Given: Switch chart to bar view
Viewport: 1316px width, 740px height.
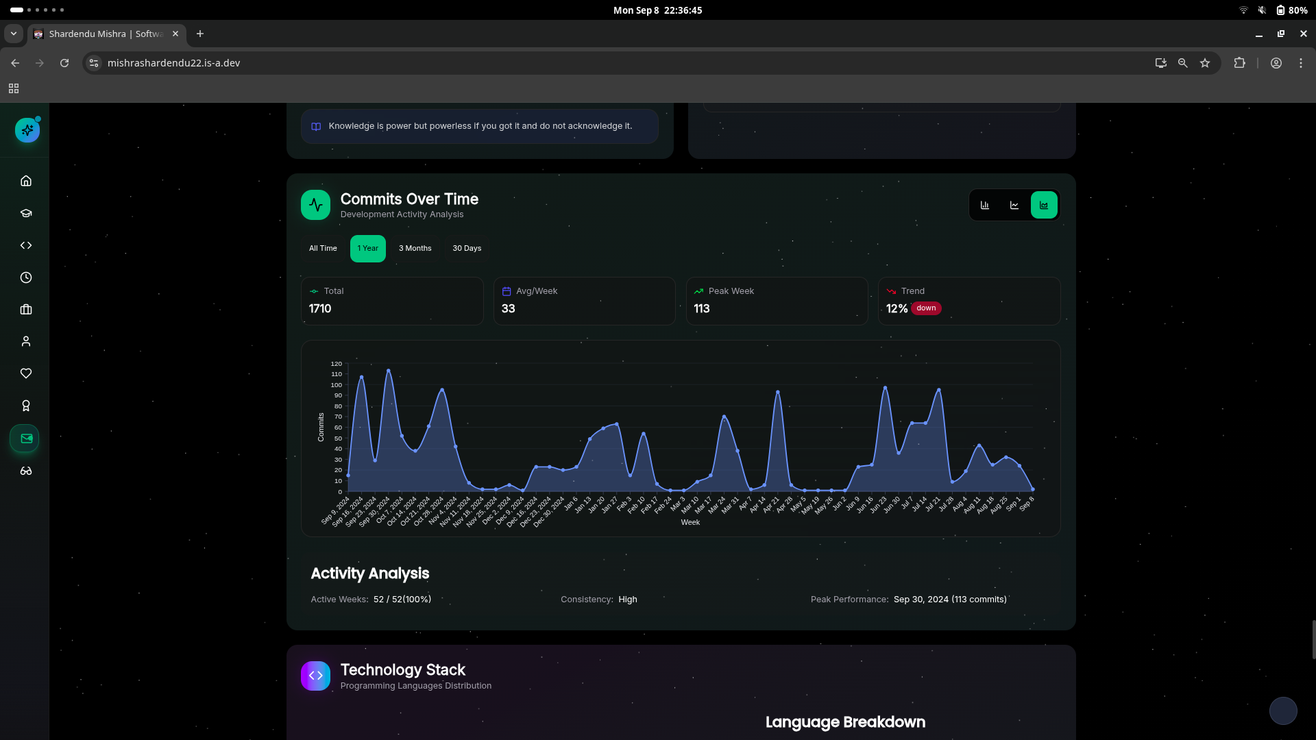Looking at the screenshot, I should pyautogui.click(x=985, y=205).
